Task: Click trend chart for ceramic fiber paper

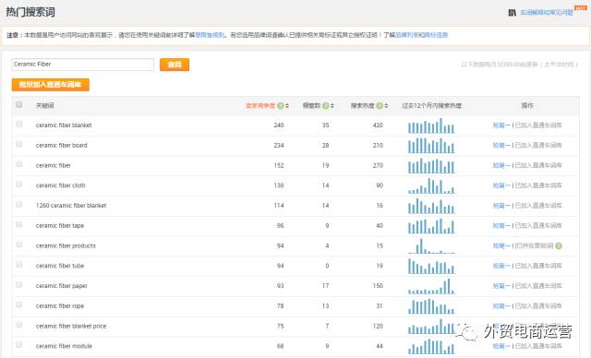Action: pyautogui.click(x=431, y=286)
